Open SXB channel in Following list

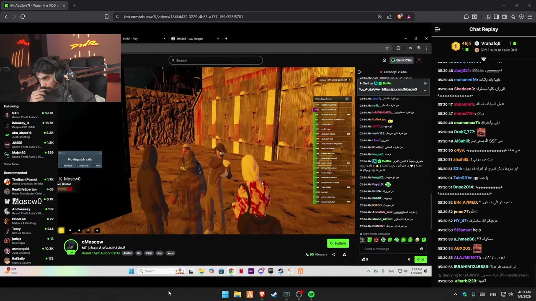[28, 115]
